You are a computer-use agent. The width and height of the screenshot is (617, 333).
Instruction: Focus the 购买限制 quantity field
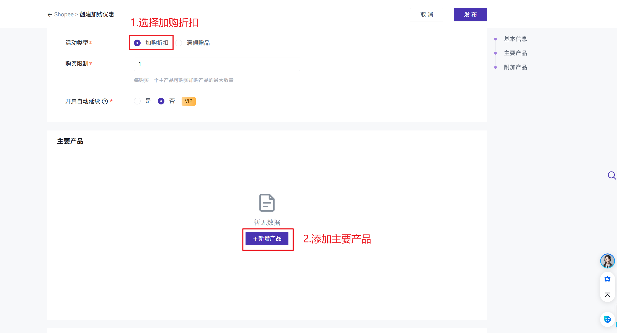point(217,64)
